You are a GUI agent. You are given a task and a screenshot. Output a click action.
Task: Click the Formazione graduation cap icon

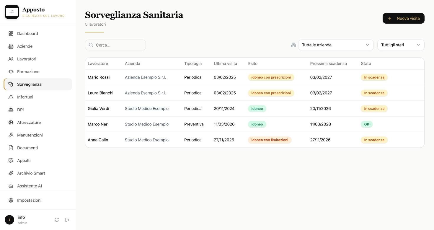[x=11, y=72]
